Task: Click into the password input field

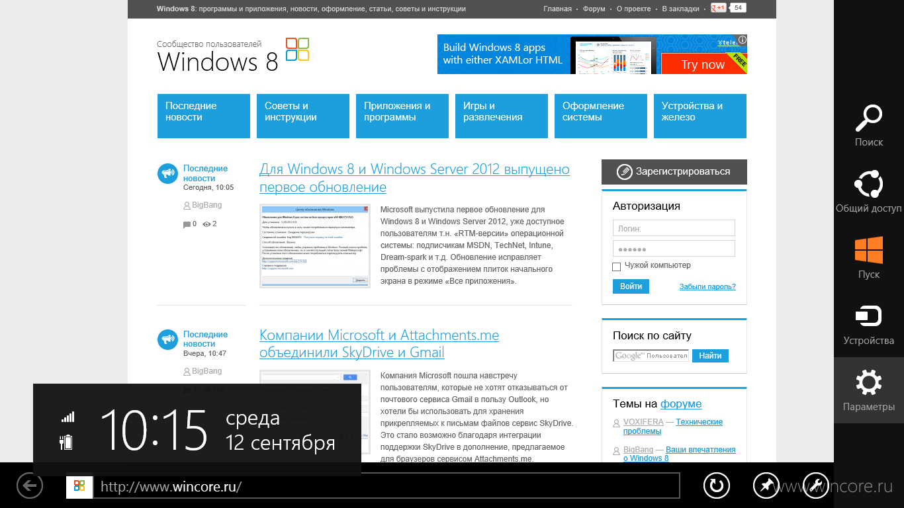Action: [x=674, y=249]
